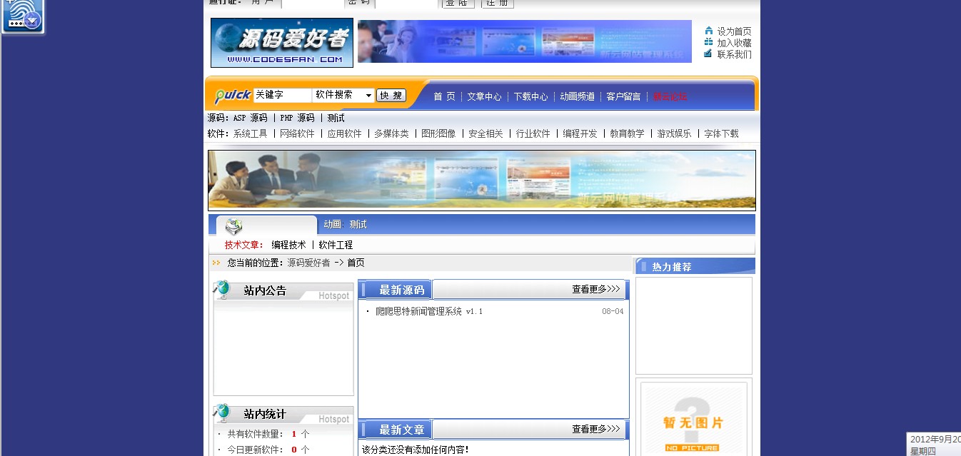The height and width of the screenshot is (456, 961).
Task: Click the globe icon next to 站内统计
Action: pos(223,412)
